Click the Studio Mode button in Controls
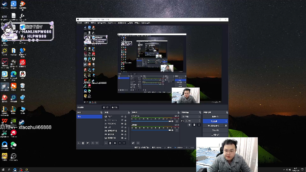The width and height of the screenshot is (306, 172). tap(215, 130)
